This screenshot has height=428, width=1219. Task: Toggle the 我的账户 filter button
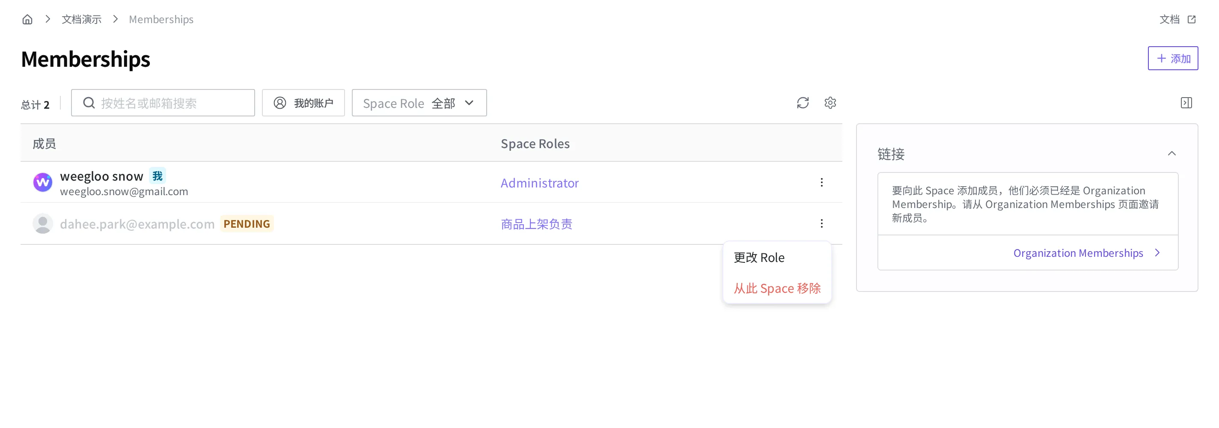(303, 103)
